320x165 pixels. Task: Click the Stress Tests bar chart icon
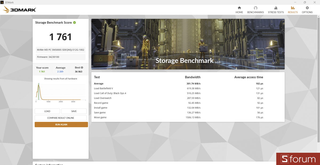[276, 8]
